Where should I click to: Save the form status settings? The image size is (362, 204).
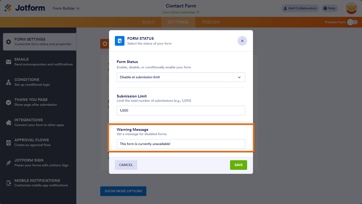pos(238,165)
